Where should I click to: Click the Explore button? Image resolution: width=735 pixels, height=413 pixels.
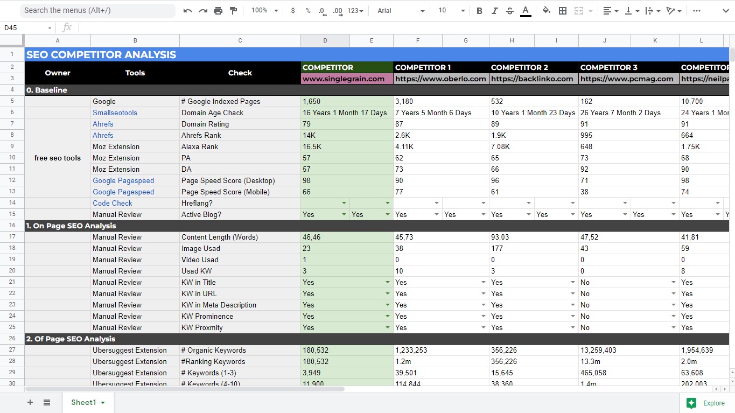(706, 402)
